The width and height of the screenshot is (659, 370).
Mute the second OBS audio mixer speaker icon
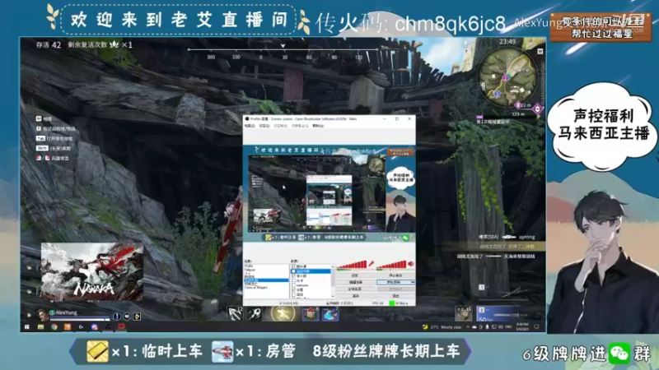[x=410, y=264]
